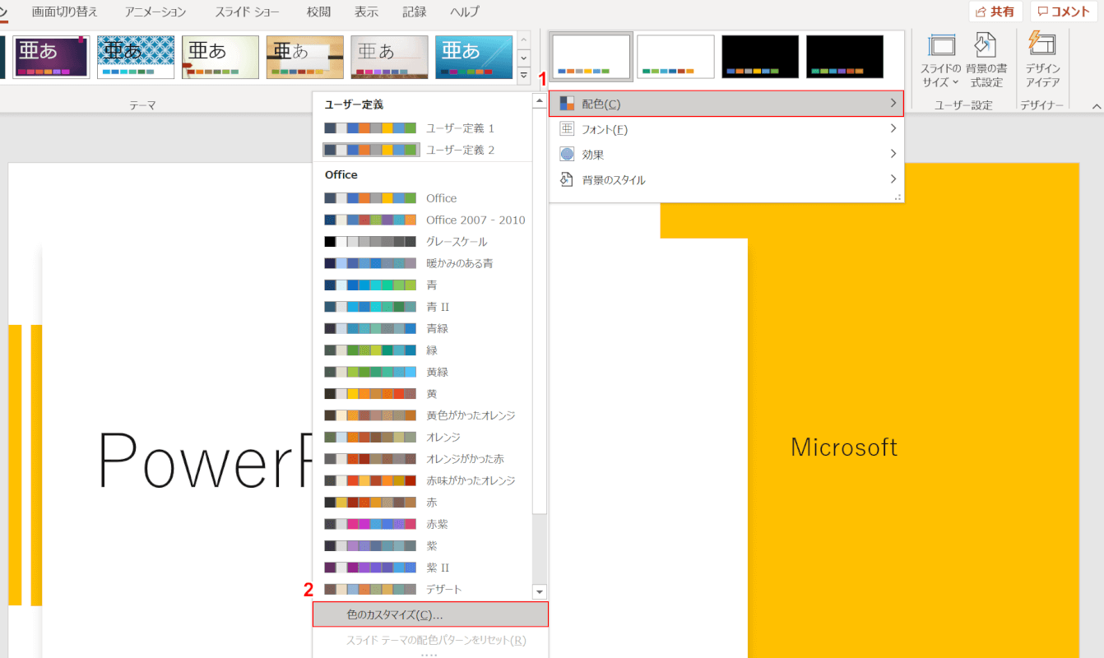The image size is (1104, 658).
Task: Select the 黄 color scheme
Action: pyautogui.click(x=423, y=394)
